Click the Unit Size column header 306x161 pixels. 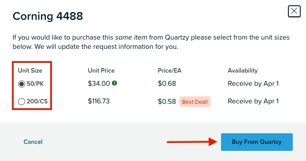click(x=30, y=70)
